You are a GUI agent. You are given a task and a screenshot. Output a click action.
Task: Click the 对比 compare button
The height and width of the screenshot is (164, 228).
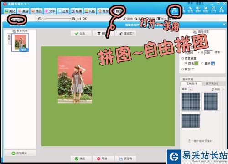tap(161, 19)
